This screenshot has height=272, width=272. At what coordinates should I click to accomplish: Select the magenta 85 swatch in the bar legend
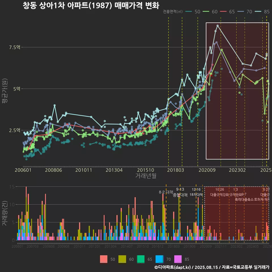click(x=178, y=259)
